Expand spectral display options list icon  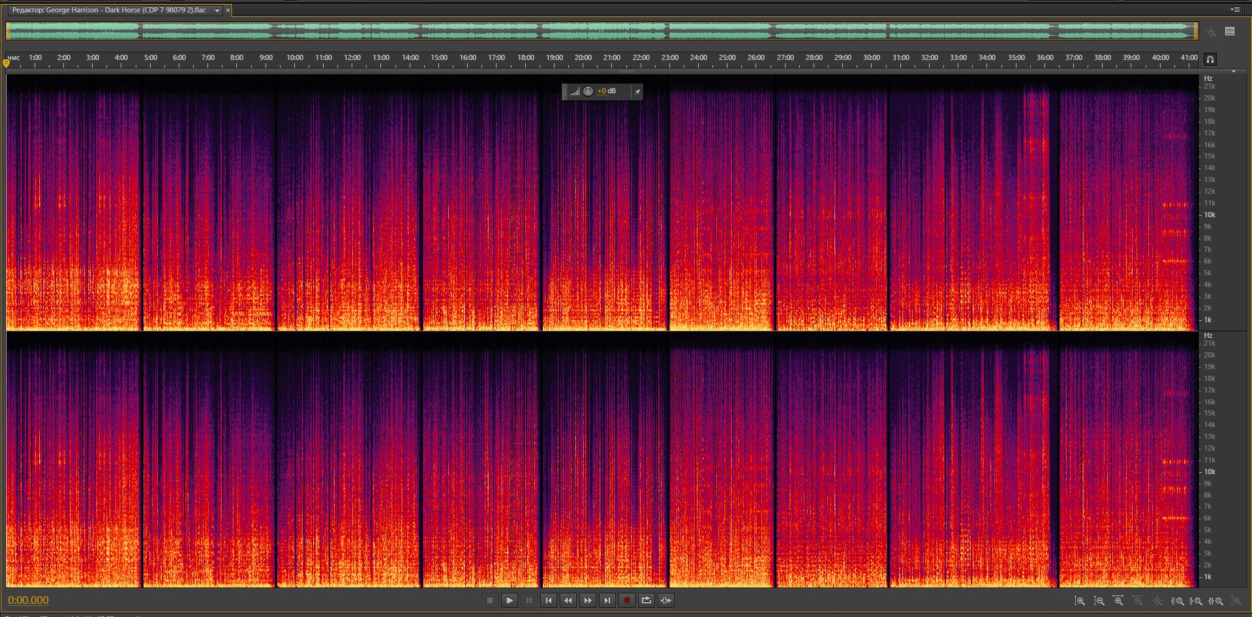coord(1230,31)
